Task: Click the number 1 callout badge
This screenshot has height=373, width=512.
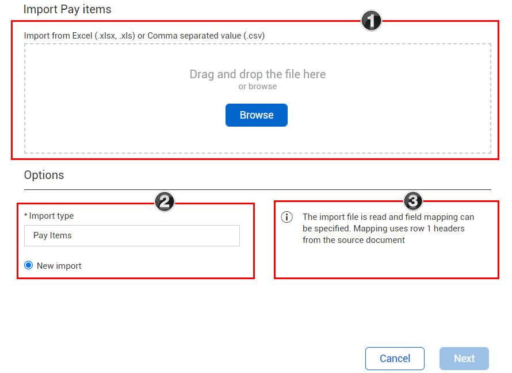Action: 371,21
